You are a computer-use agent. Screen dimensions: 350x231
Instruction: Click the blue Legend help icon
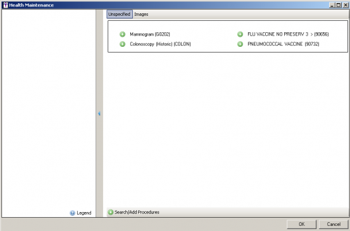[x=72, y=213]
